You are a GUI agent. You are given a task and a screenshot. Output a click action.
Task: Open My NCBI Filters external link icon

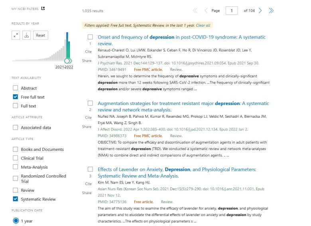point(43,8)
